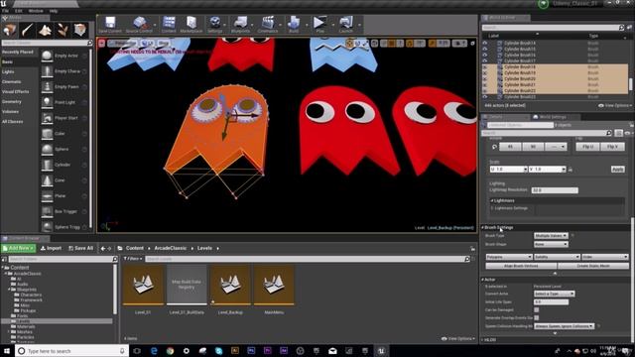635x357 pixels.
Task: Pick Player Start in the placement list
Action: pyautogui.click(x=64, y=118)
